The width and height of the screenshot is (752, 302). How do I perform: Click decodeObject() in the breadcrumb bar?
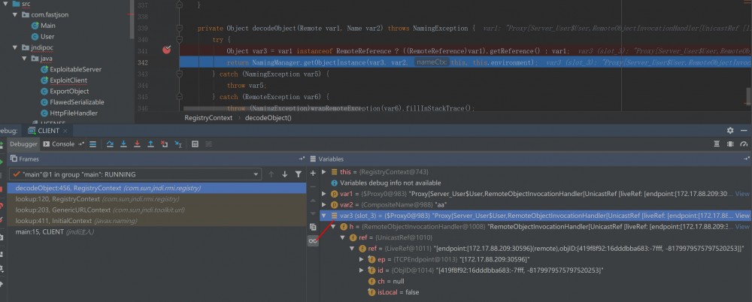[x=268, y=118]
